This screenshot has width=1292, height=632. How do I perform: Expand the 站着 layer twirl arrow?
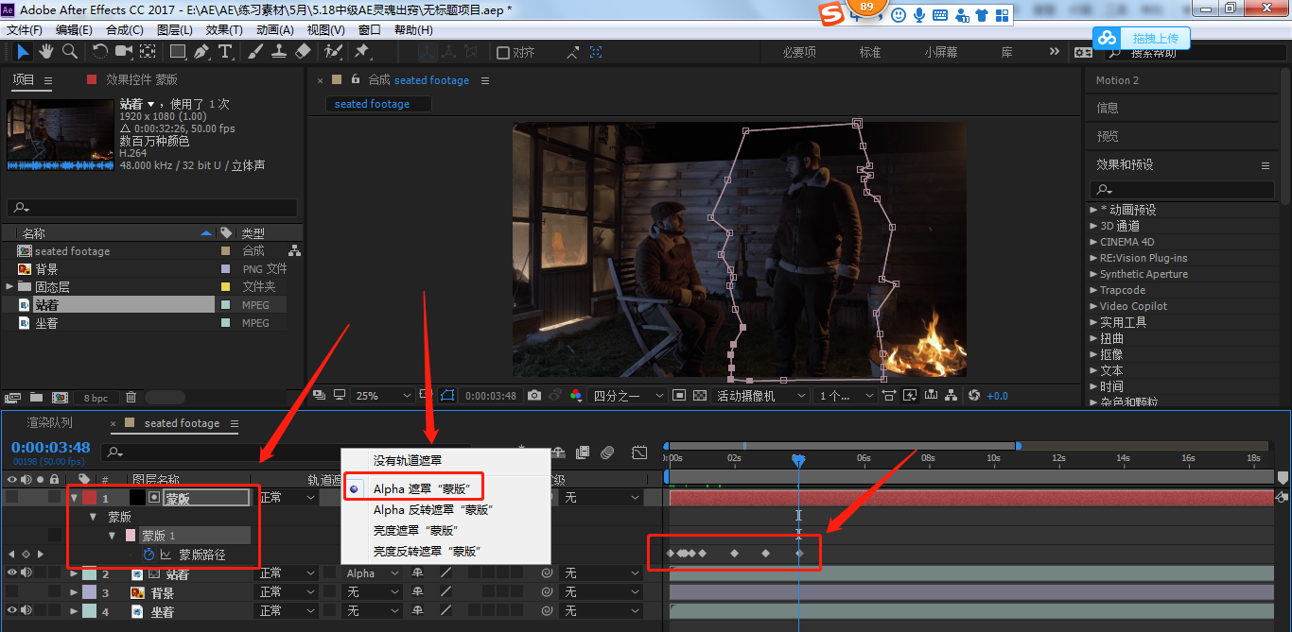(74, 573)
